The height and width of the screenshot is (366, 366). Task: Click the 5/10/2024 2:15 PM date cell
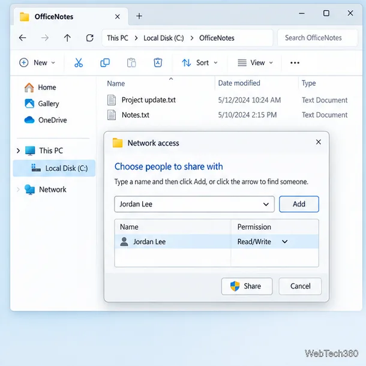pyautogui.click(x=247, y=115)
